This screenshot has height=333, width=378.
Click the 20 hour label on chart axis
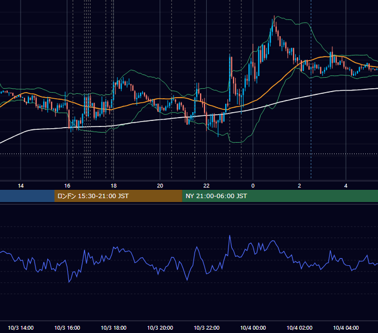pos(160,186)
